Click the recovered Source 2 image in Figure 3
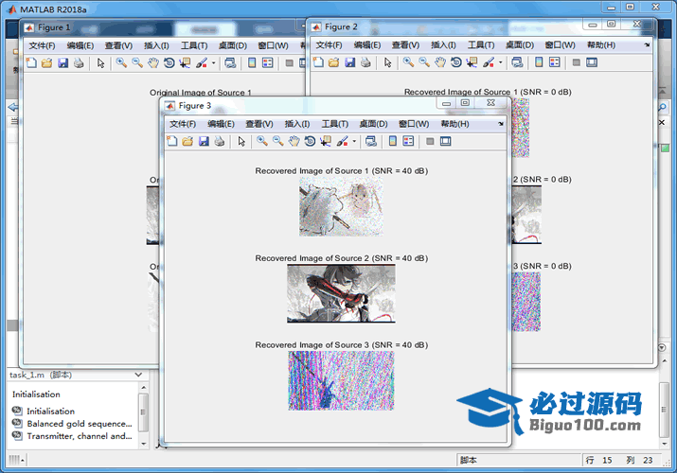677x473 pixels. (x=341, y=294)
